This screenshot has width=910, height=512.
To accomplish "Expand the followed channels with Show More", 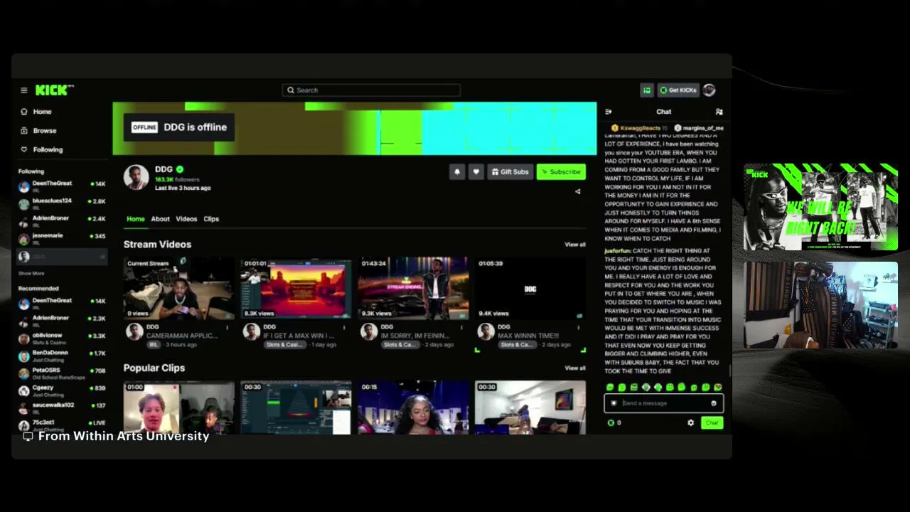I will coord(31,273).
